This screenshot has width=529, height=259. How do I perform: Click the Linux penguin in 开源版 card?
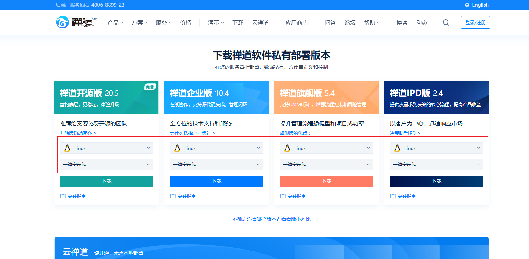(67, 148)
